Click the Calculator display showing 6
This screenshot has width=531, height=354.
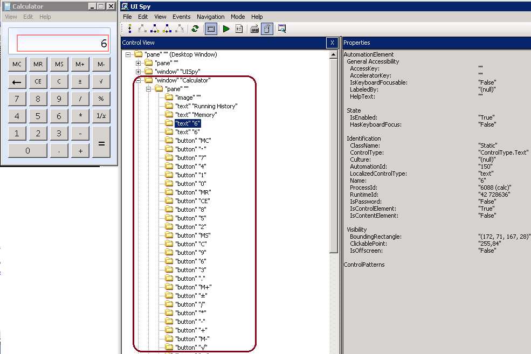click(x=63, y=43)
